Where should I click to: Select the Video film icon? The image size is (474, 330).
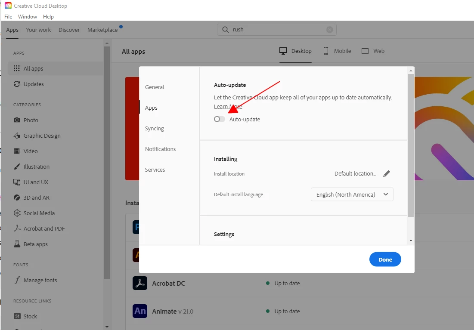[x=17, y=151]
